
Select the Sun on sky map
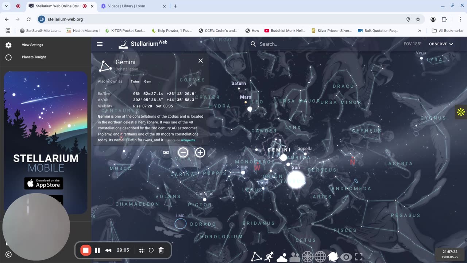click(296, 180)
